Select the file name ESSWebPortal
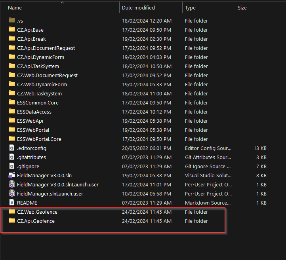This screenshot has width=286, height=260. (x=33, y=130)
